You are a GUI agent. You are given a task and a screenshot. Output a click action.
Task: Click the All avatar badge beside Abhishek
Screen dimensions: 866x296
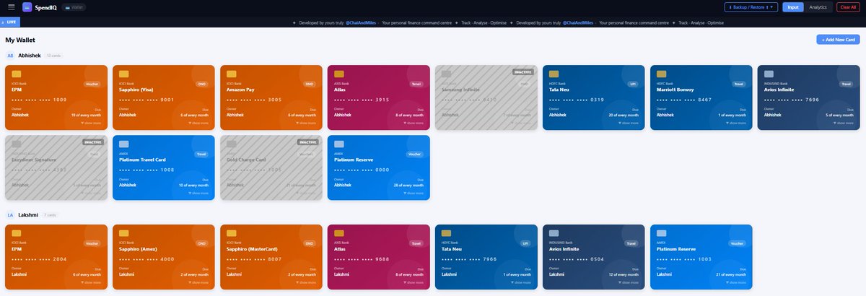(10, 55)
